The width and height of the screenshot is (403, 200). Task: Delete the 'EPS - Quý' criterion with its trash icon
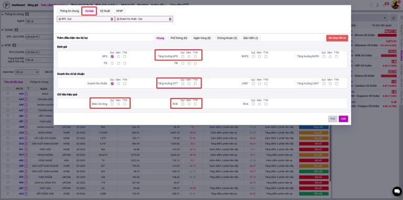112,19
